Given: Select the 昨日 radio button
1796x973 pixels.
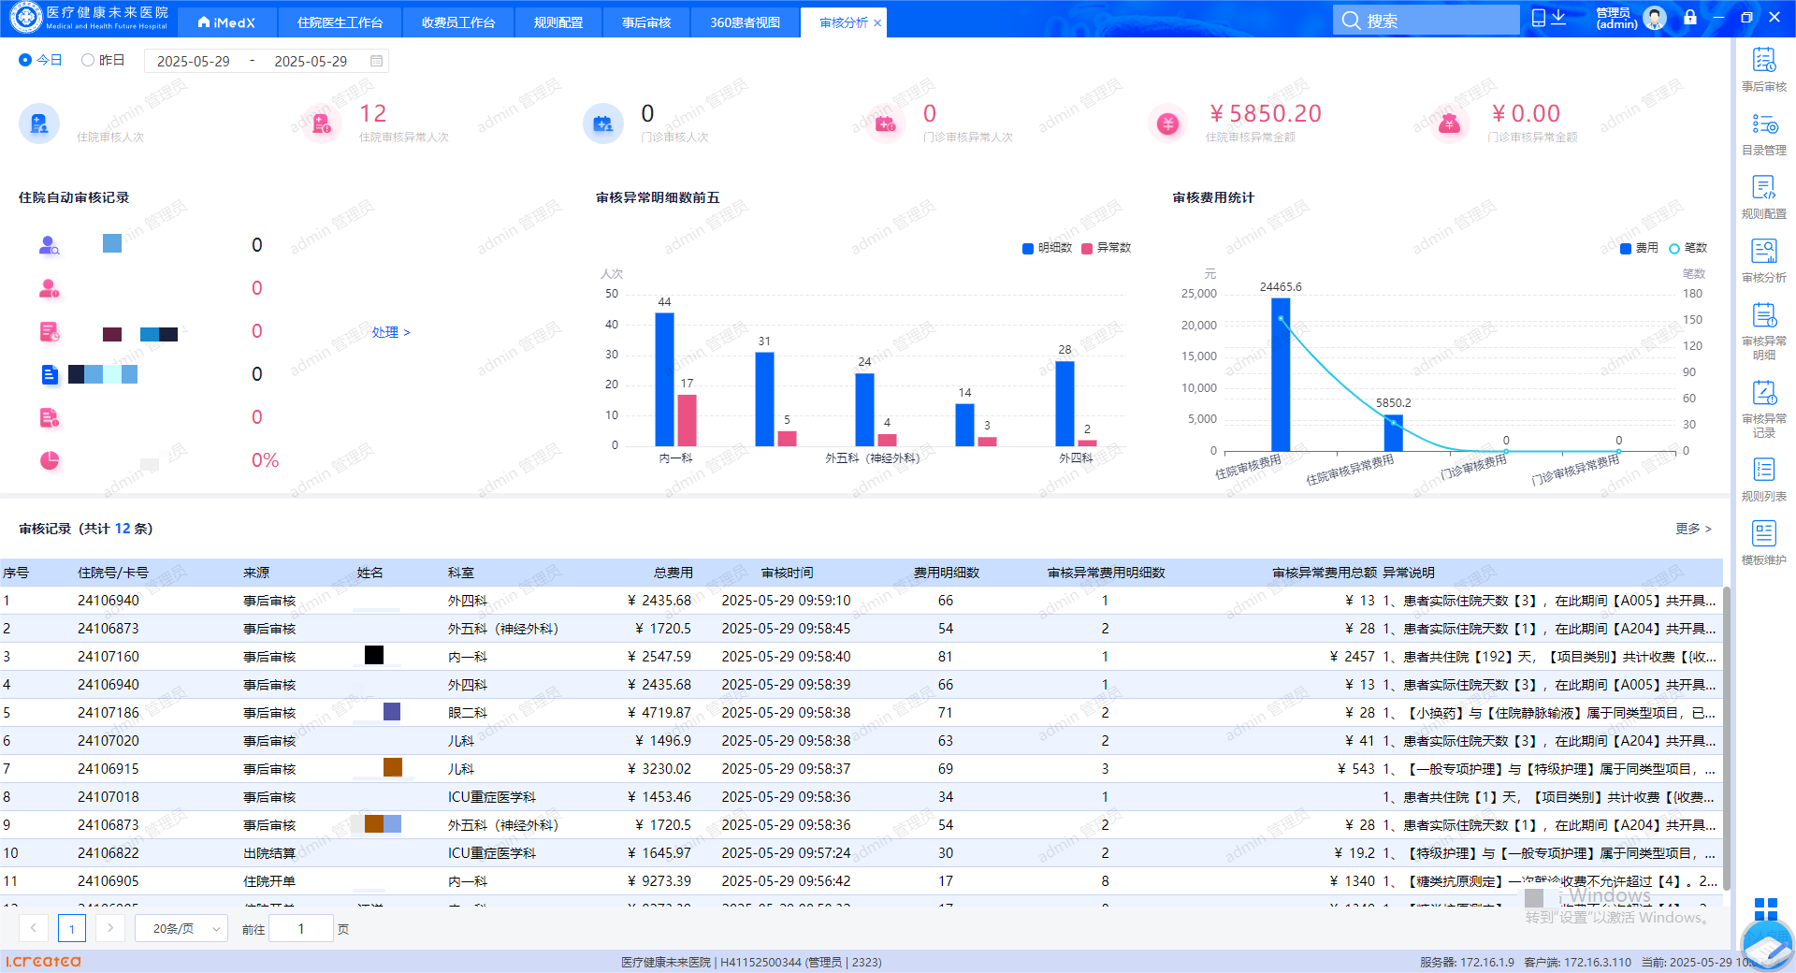Looking at the screenshot, I should click(88, 60).
